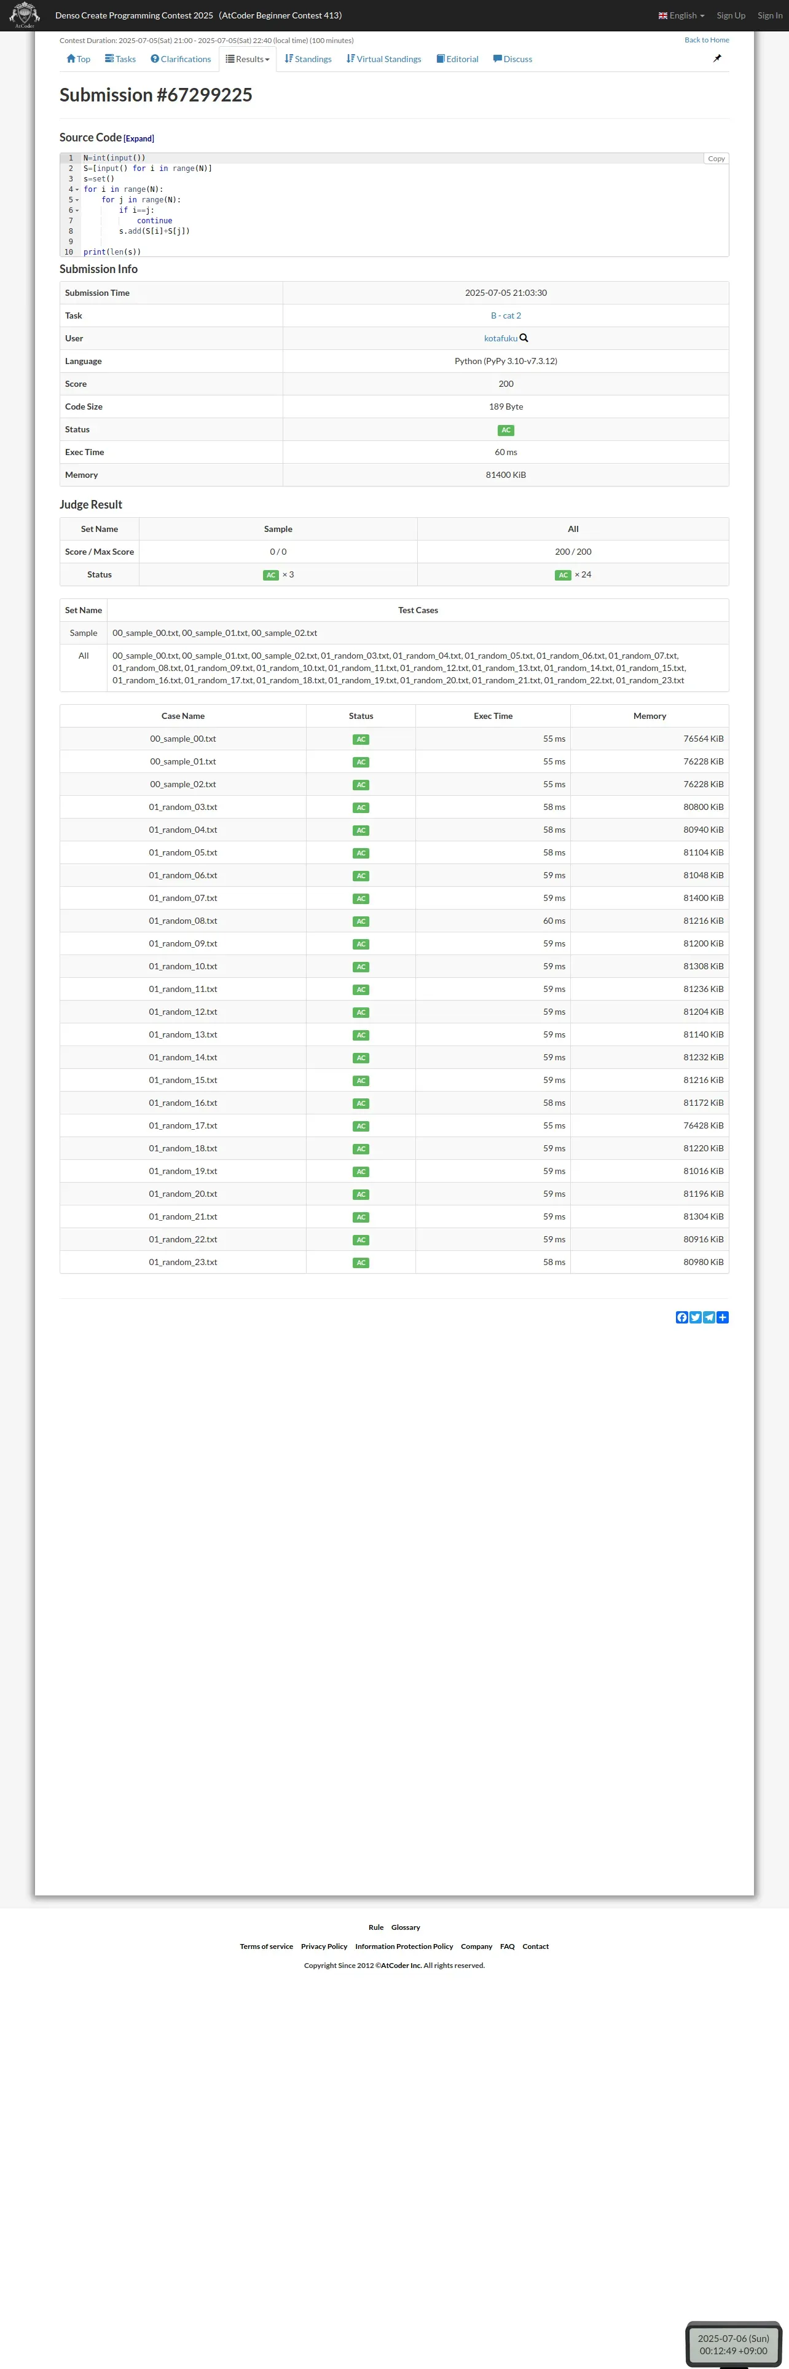Click the timestamp clock widget
This screenshot has height=2369, width=789.
click(733, 2344)
